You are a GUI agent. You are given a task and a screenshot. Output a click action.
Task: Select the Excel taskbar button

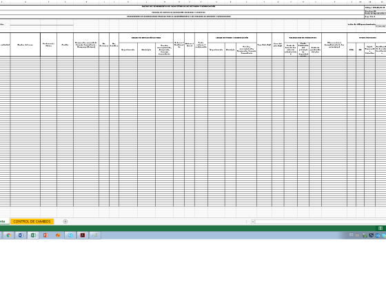[33, 235]
